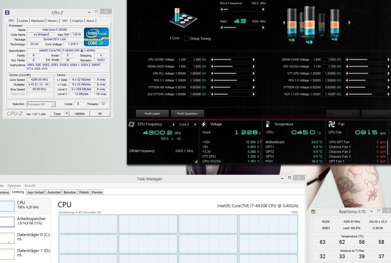Viewport: 391px width, 263px height.
Task: Click the Rückgängig button
Action: point(343,114)
